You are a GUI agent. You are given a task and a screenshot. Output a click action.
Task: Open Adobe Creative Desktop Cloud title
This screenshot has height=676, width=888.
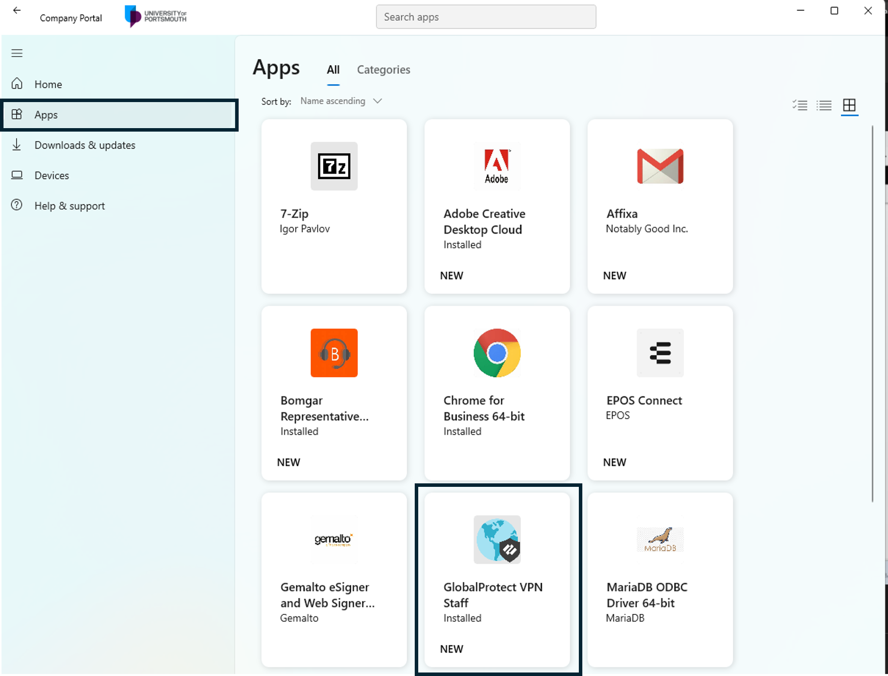click(x=484, y=222)
